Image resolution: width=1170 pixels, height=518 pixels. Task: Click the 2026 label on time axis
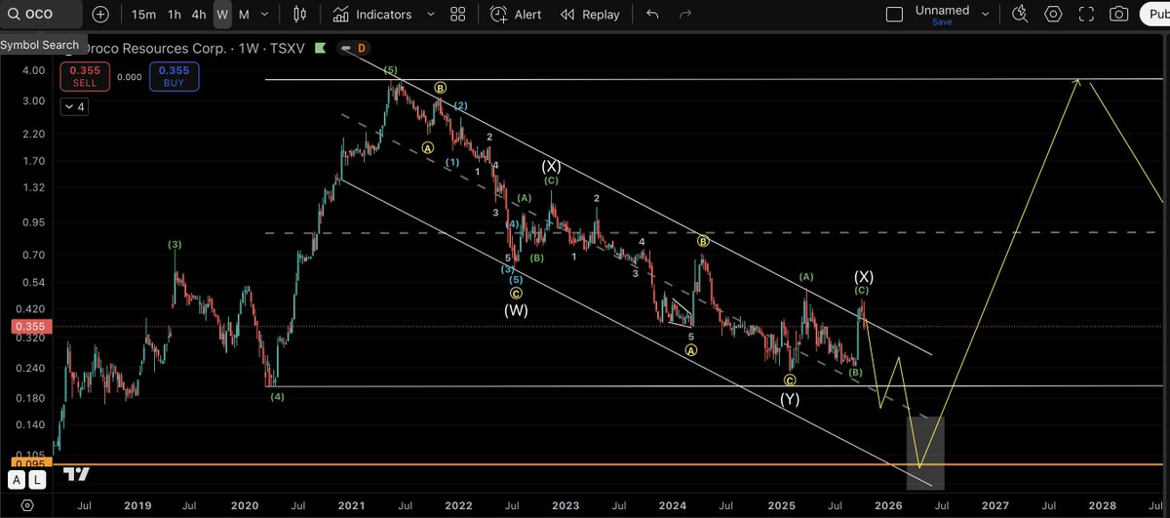click(887, 506)
